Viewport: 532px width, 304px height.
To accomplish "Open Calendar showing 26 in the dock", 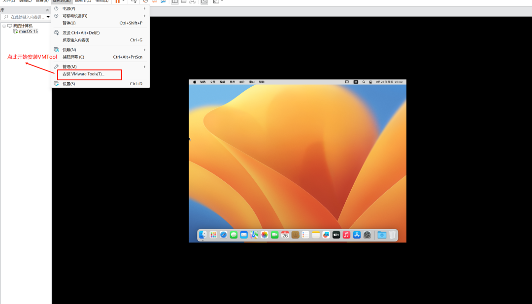I will pos(285,235).
